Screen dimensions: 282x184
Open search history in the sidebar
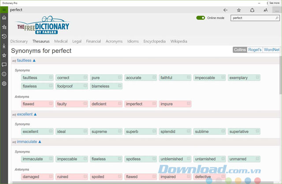pos(4,36)
